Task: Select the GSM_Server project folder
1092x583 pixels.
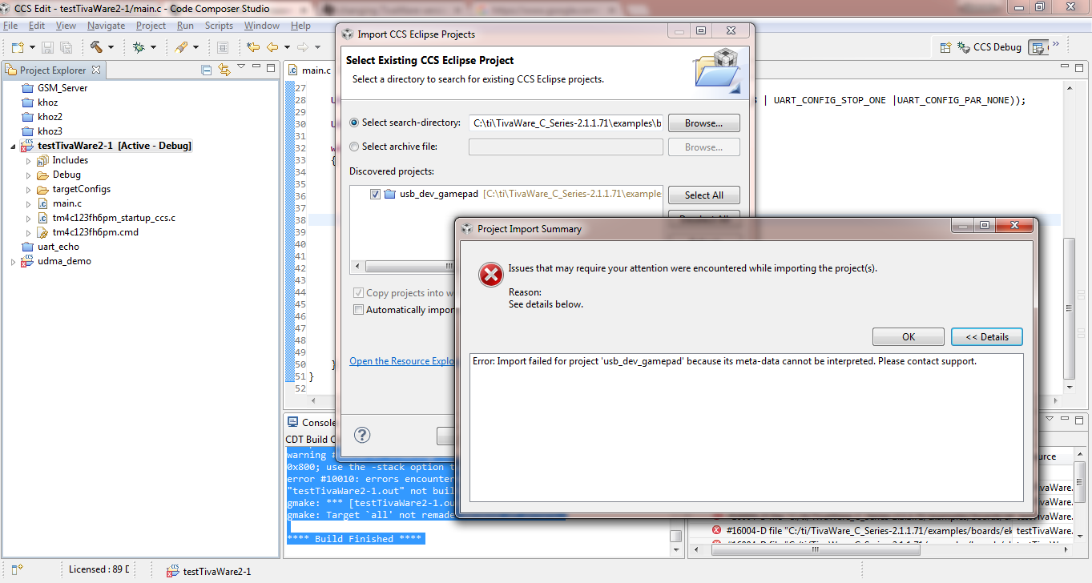Action: 54,88
